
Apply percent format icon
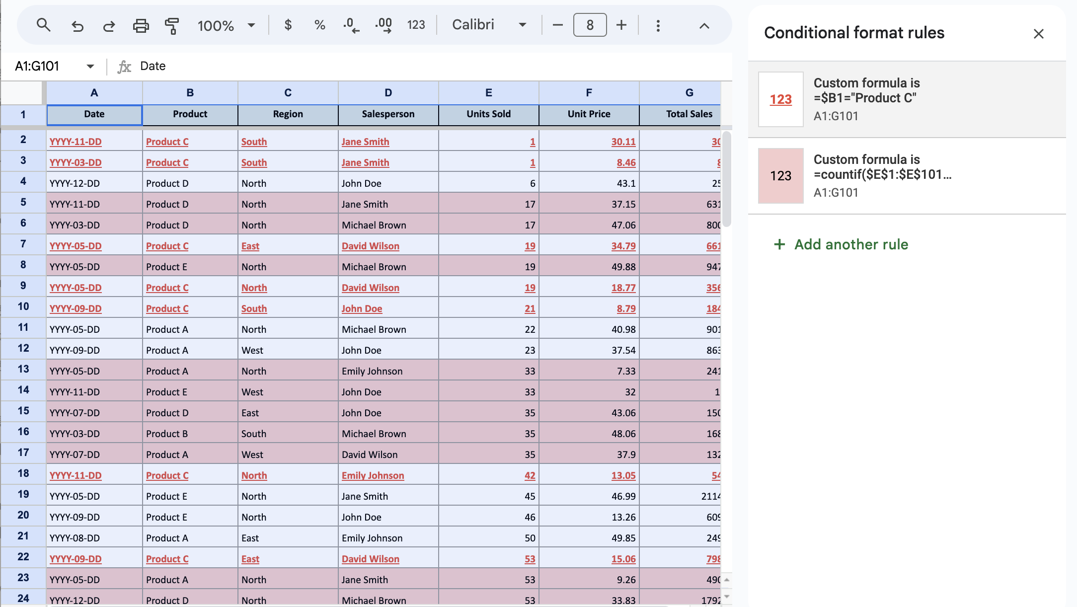(319, 25)
